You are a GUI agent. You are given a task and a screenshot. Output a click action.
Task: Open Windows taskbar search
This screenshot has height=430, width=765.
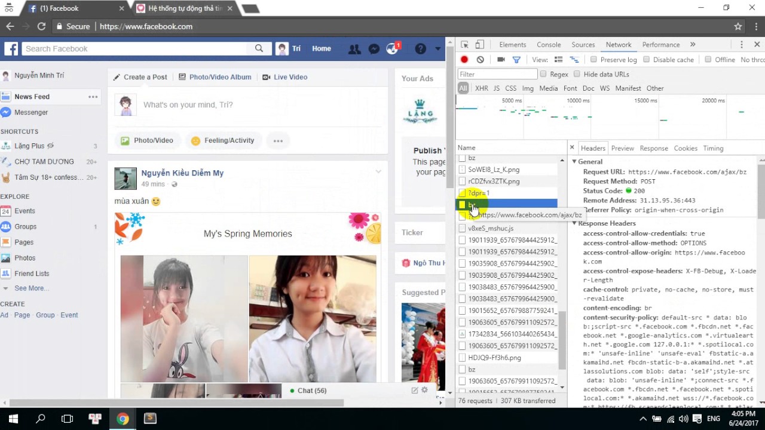pyautogui.click(x=41, y=419)
